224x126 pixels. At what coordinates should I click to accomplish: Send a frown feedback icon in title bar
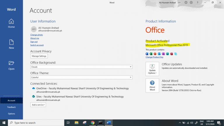191,2
